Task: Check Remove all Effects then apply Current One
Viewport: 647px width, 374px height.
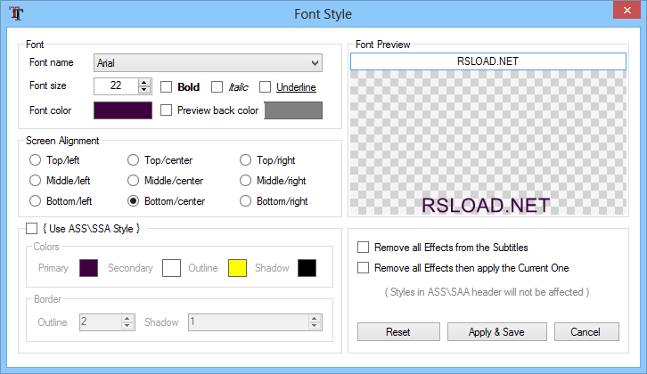Action: pyautogui.click(x=363, y=268)
